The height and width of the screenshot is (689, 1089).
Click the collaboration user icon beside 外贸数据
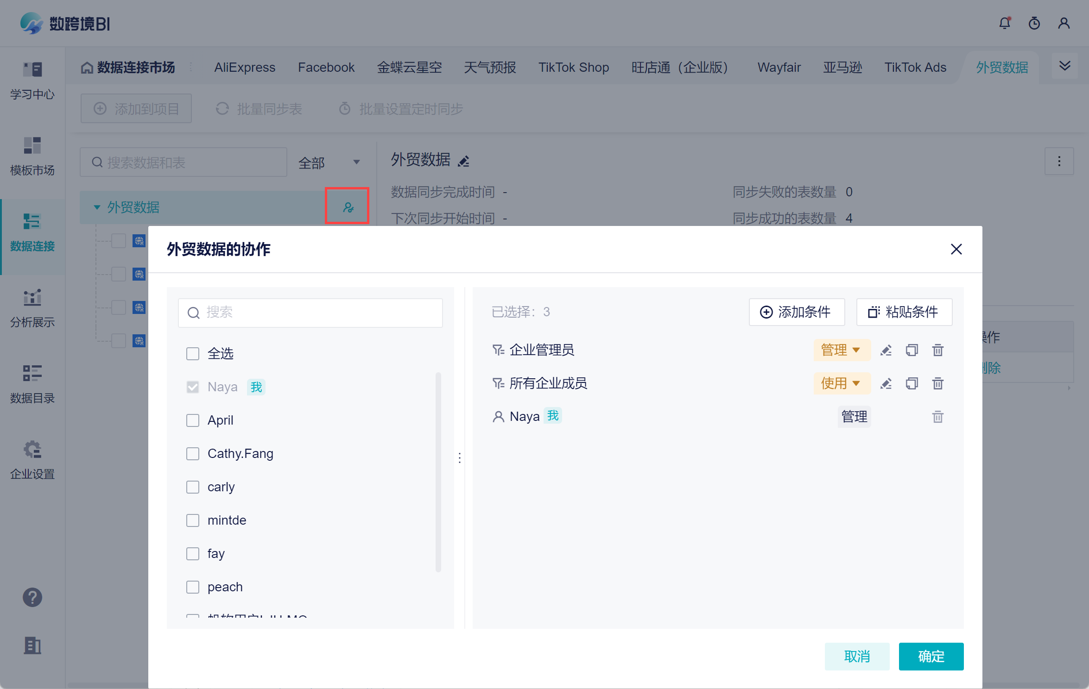click(348, 207)
